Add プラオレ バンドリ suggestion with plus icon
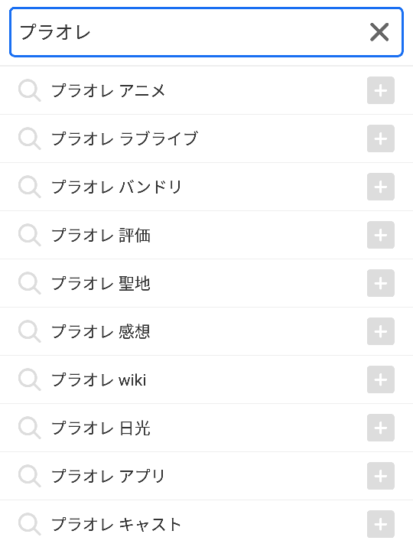This screenshot has height=547, width=413. click(381, 187)
